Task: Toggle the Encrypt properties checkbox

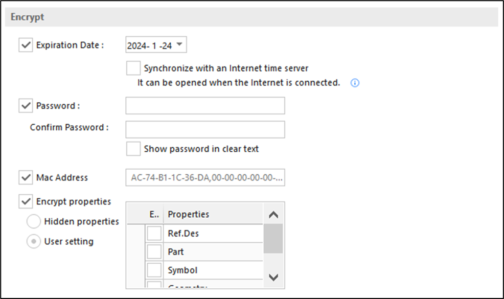Action: click(x=26, y=201)
